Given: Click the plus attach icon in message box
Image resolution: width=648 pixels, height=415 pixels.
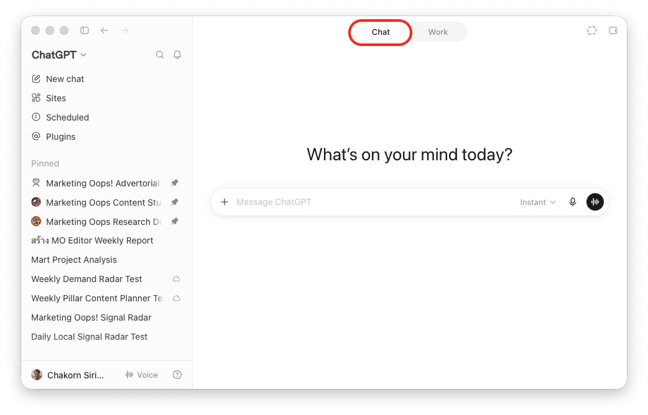Looking at the screenshot, I should (224, 202).
